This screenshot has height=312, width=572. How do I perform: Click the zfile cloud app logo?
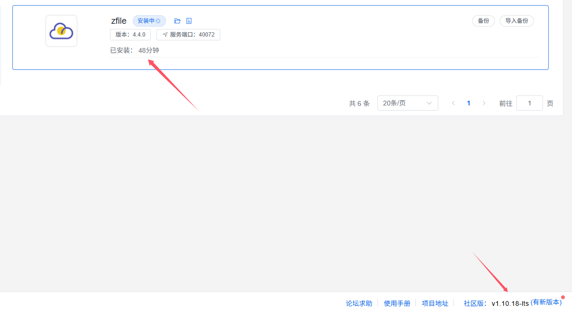pos(61,31)
